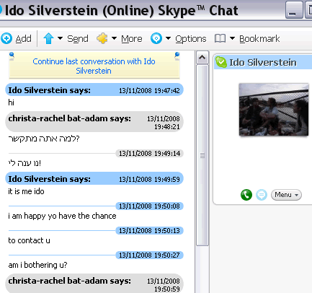Click the blue plus Add icon
Image resolution: width=312 pixels, height=293 pixels.
coord(6,38)
